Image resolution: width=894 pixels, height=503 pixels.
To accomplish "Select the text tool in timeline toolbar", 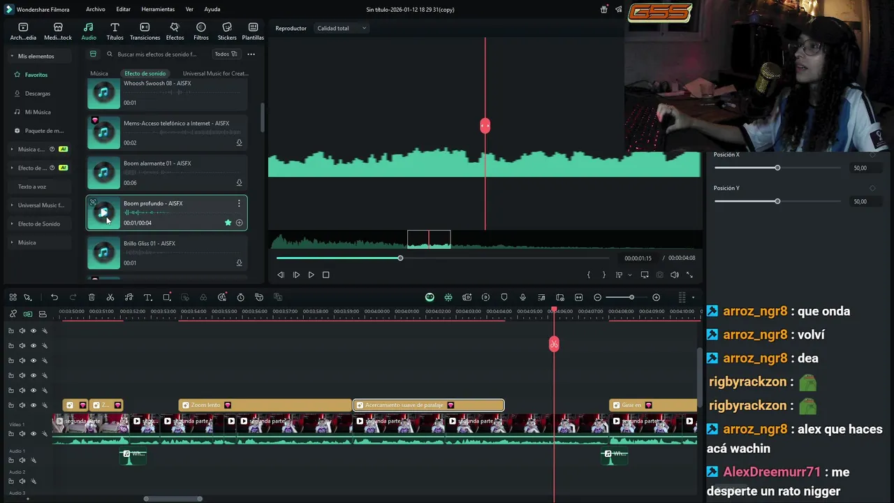I will pyautogui.click(x=148, y=298).
